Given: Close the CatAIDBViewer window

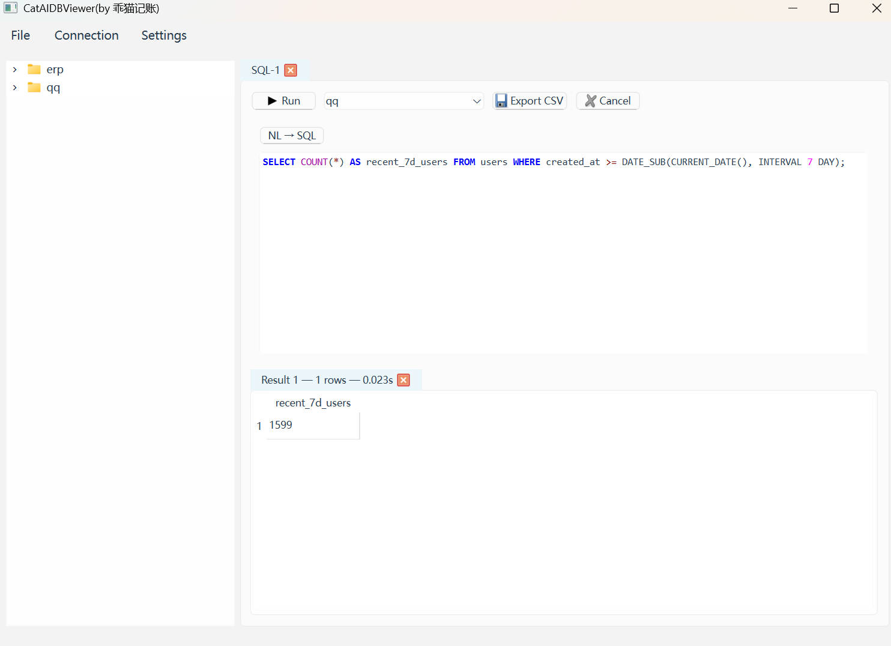Looking at the screenshot, I should click(876, 8).
